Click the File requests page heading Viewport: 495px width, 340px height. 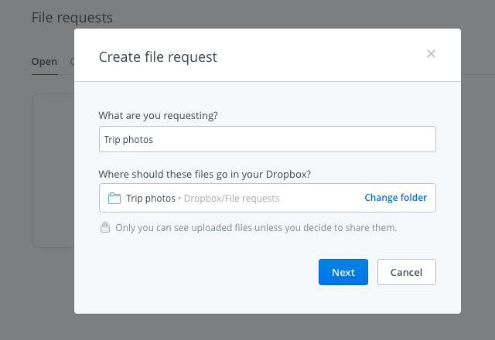pyautogui.click(x=72, y=17)
